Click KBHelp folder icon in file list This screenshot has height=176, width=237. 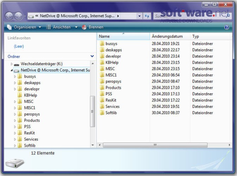102,62
